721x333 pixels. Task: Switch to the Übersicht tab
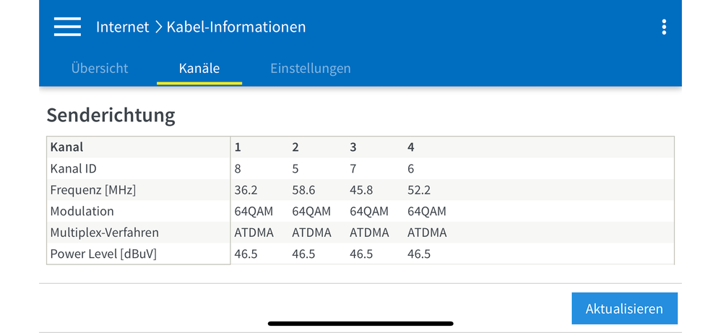99,68
